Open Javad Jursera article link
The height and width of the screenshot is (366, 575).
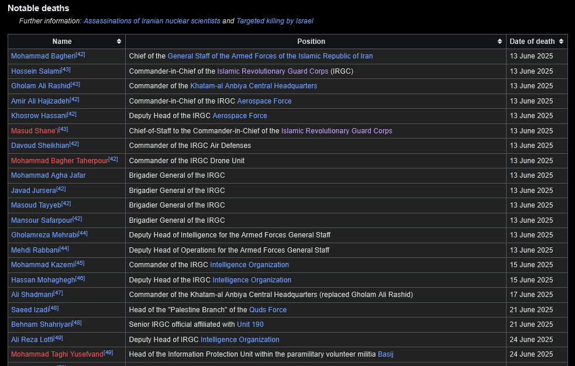pyautogui.click(x=33, y=191)
